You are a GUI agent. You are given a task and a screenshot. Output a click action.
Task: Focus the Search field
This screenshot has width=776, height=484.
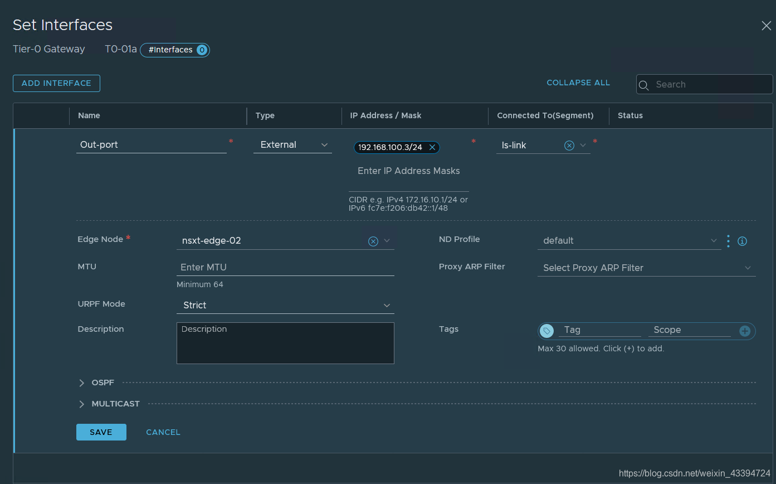click(x=705, y=85)
